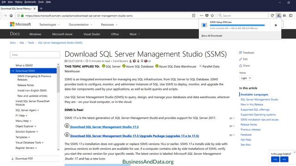The width and height of the screenshot is (296, 166).
Task: Jump to Previous releases section
Action: coord(251,130)
